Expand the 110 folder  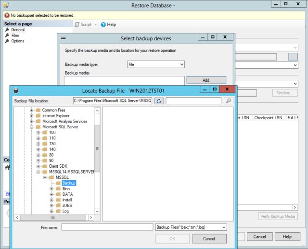[38, 138]
